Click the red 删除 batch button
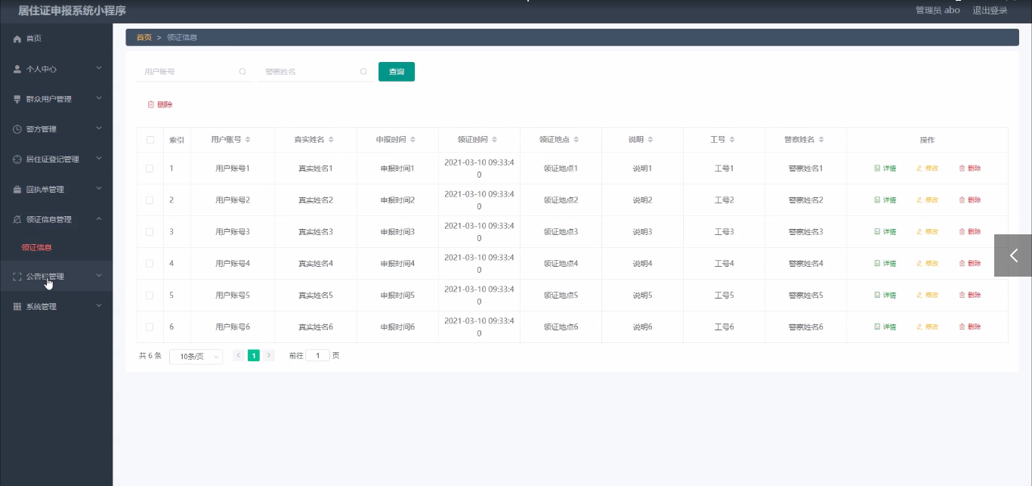This screenshot has height=486, width=1032. 159,105
